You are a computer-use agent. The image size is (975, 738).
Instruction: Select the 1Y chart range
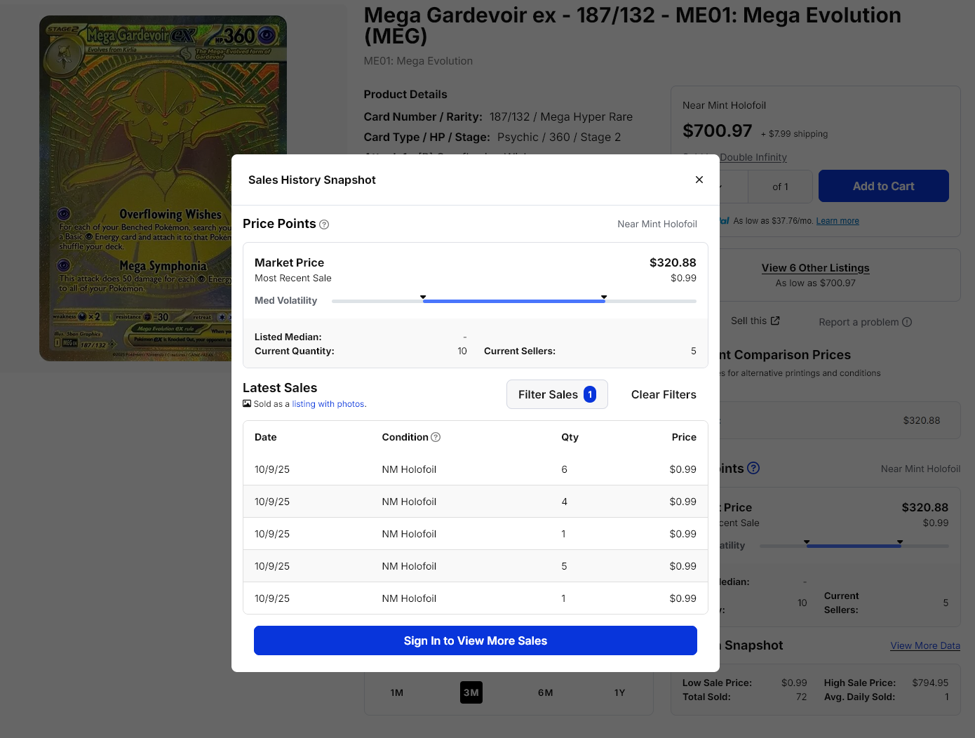(620, 692)
